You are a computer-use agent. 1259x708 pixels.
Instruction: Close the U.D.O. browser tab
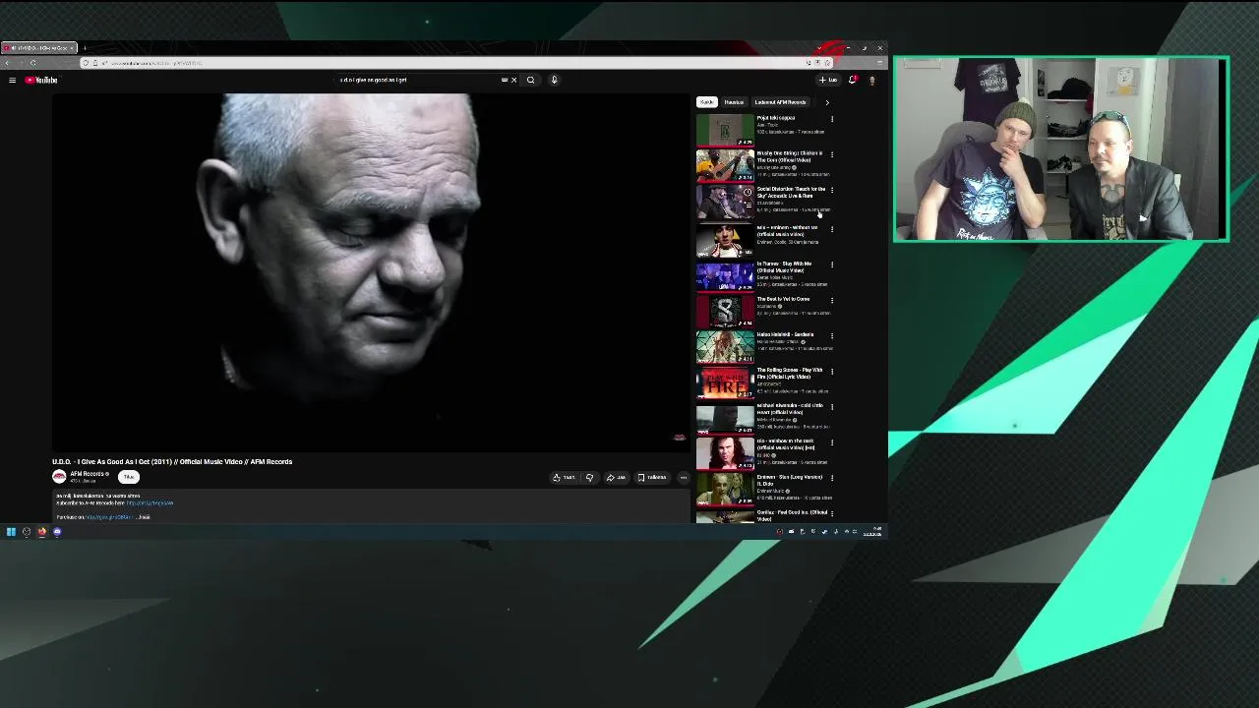tap(72, 48)
